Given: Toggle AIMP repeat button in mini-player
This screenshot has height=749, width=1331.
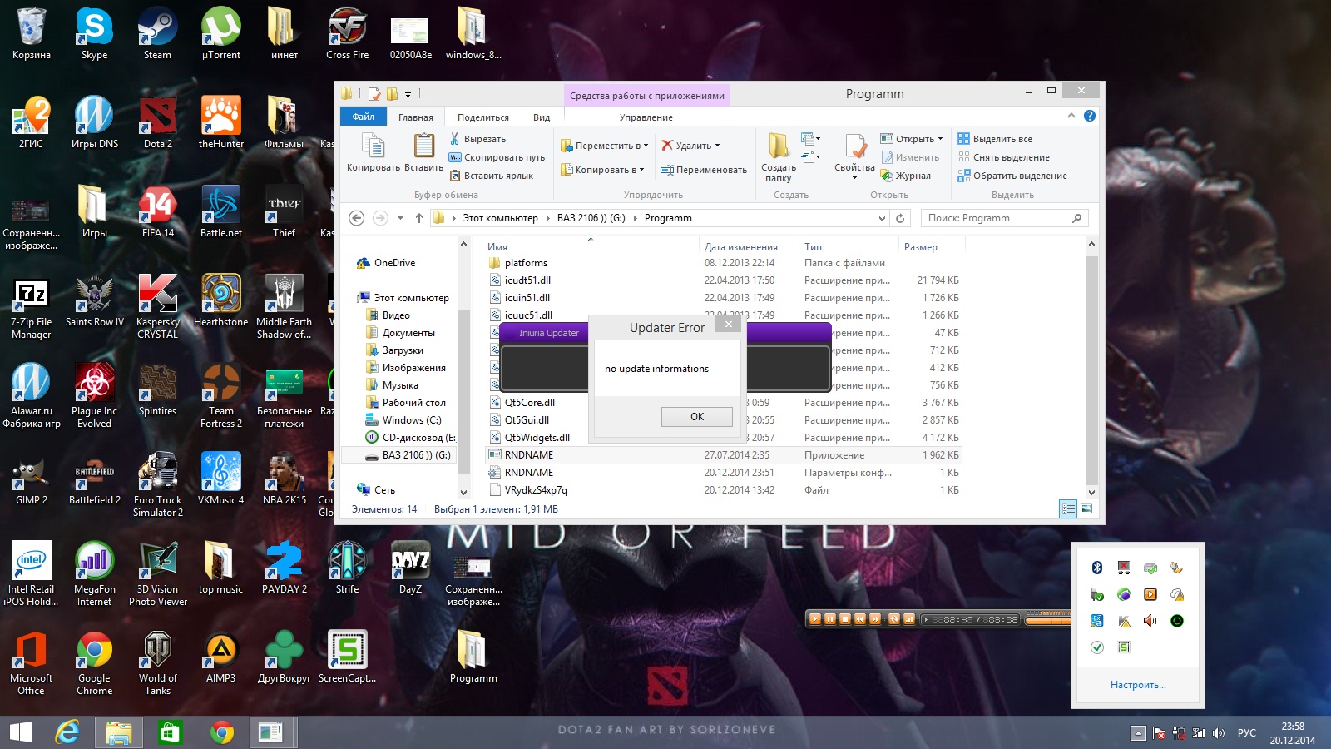Looking at the screenshot, I should coord(894,619).
